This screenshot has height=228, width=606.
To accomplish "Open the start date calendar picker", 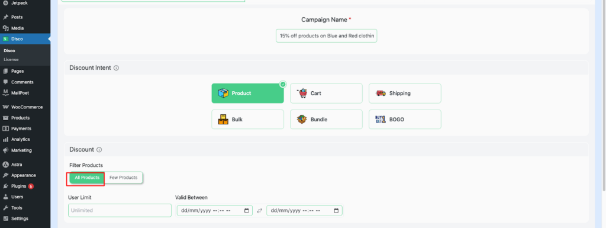I will pyautogui.click(x=247, y=211).
